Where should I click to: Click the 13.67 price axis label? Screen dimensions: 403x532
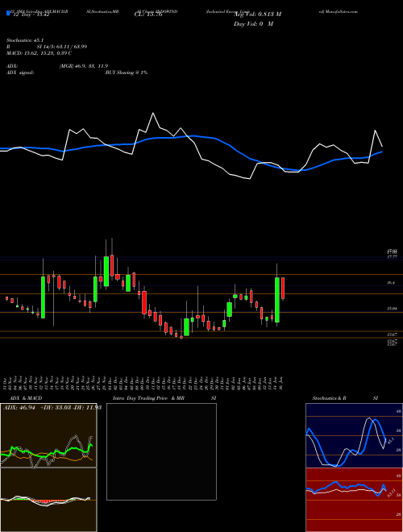(x=392, y=335)
